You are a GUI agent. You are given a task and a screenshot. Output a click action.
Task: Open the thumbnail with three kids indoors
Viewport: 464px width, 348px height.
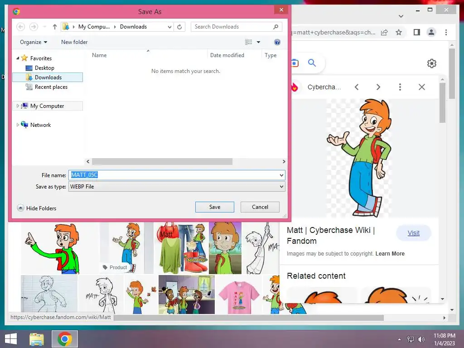click(x=186, y=295)
